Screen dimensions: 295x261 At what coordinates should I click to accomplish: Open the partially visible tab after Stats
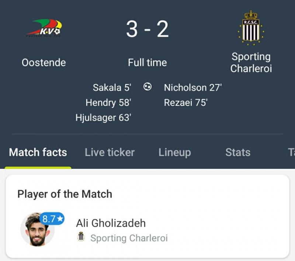click(291, 152)
